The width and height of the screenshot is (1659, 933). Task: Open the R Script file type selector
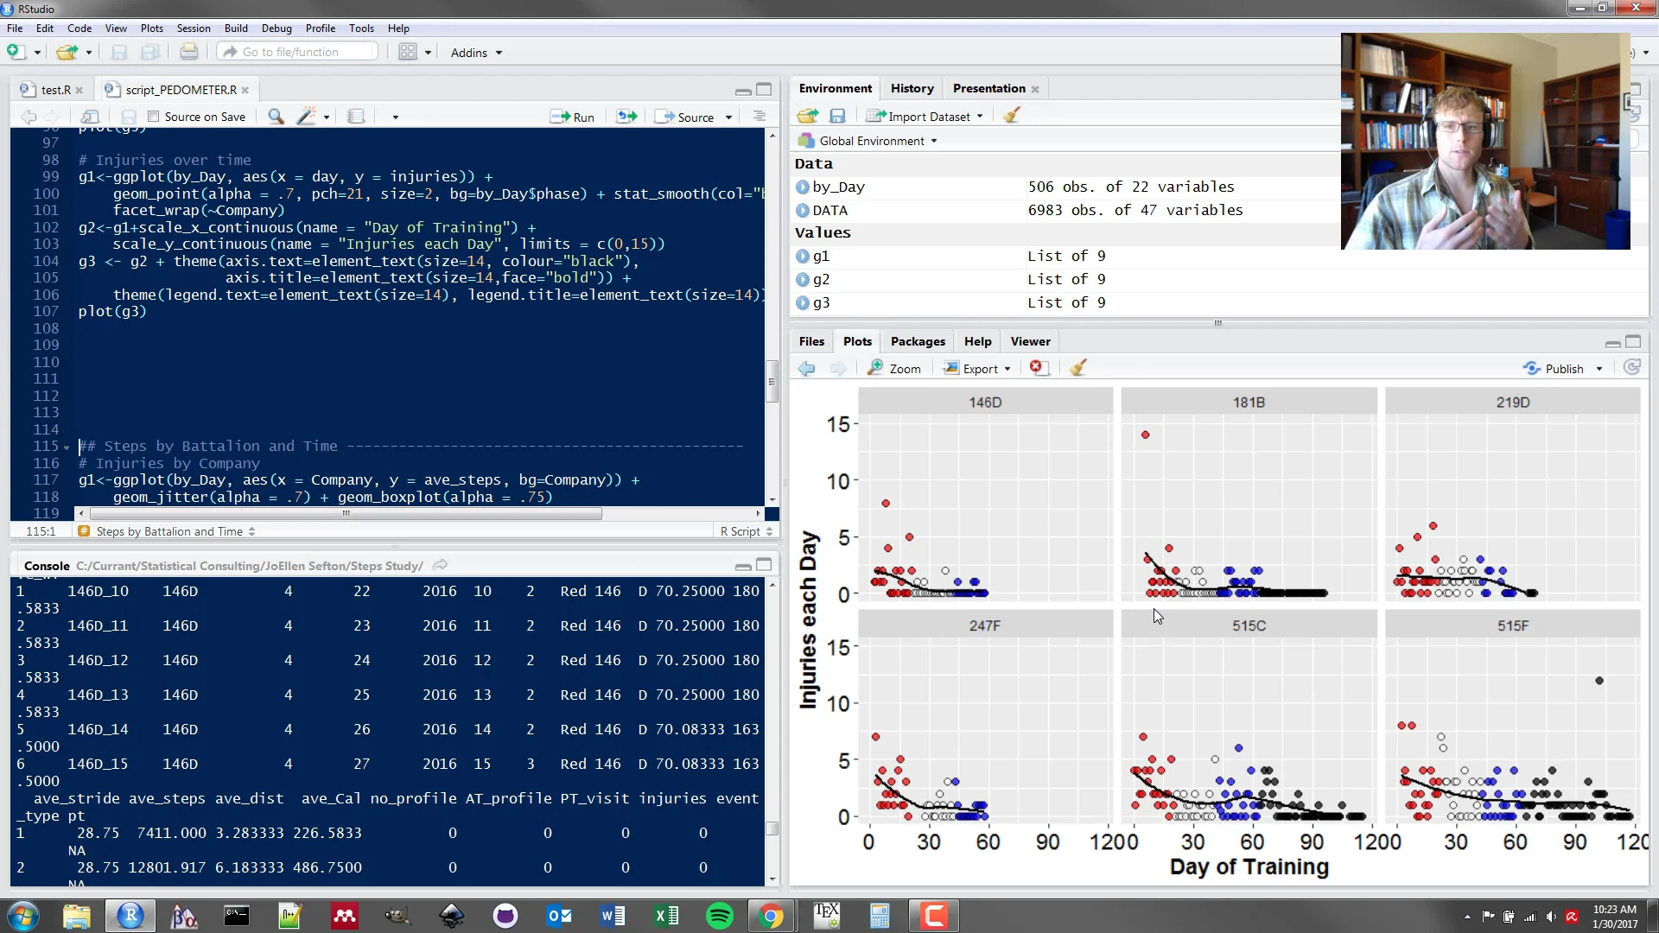pyautogui.click(x=747, y=531)
